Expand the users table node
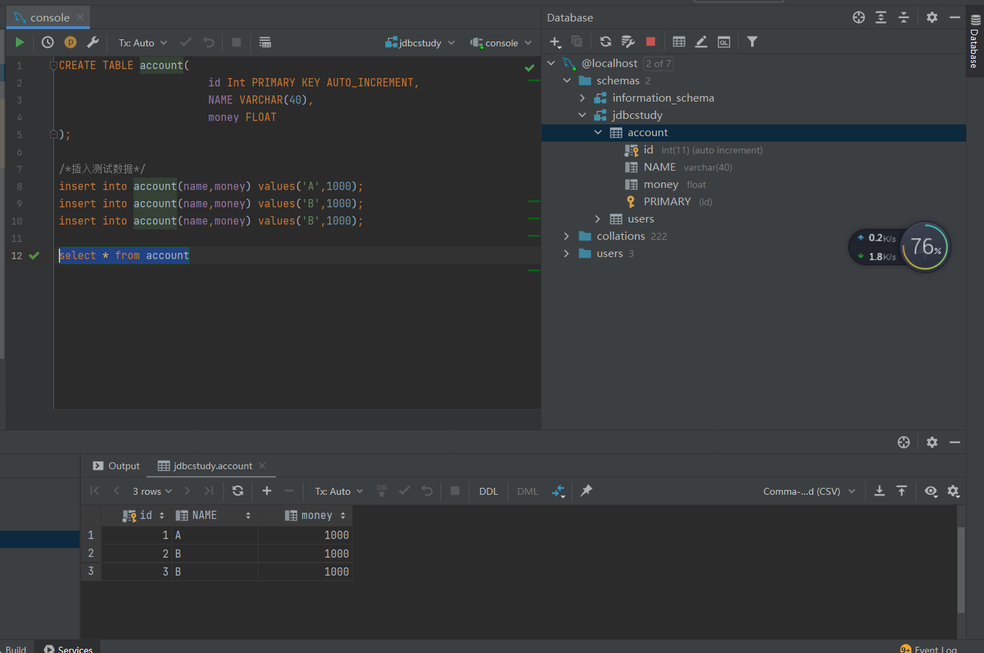The image size is (984, 653). click(598, 218)
